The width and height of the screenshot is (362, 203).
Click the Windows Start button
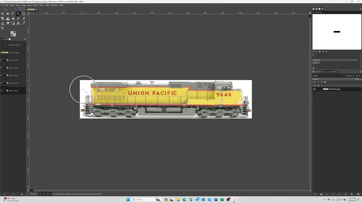(x=128, y=200)
